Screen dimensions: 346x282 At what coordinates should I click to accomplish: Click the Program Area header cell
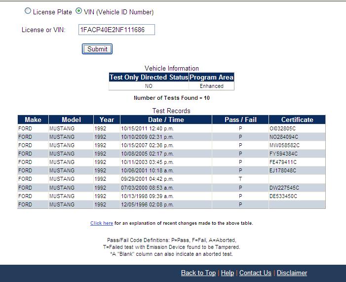(x=211, y=78)
